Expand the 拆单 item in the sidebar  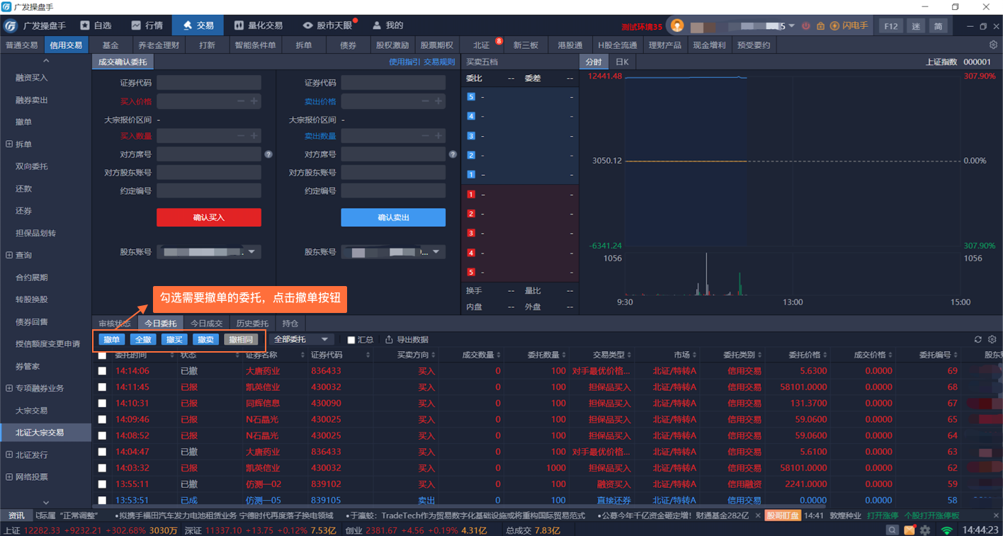[9, 144]
